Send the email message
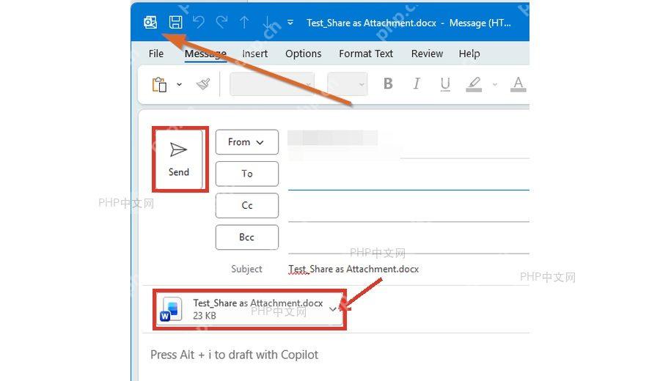This screenshot has width=660, height=381. (x=179, y=160)
